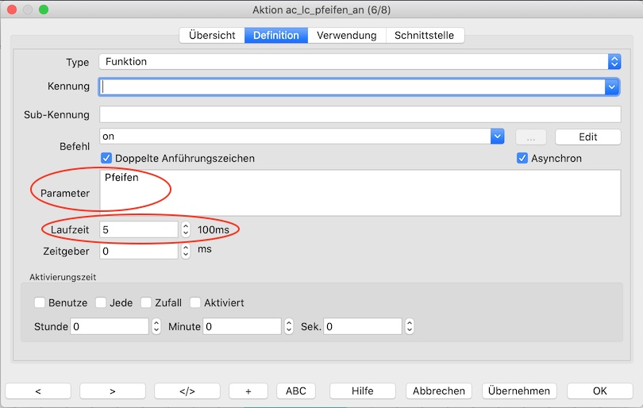Click the Übernehmen button

519,391
